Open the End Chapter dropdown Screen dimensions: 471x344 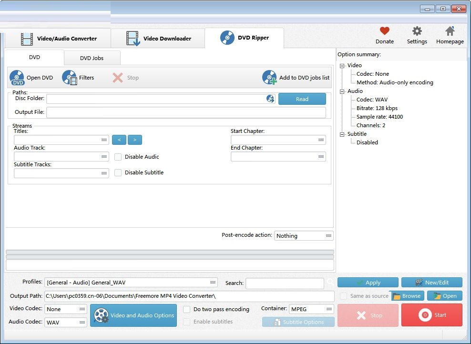click(278, 156)
